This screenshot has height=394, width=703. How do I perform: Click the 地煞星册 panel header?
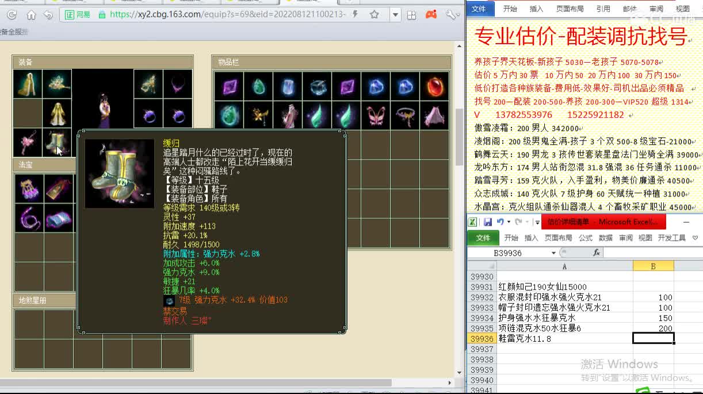pyautogui.click(x=44, y=300)
